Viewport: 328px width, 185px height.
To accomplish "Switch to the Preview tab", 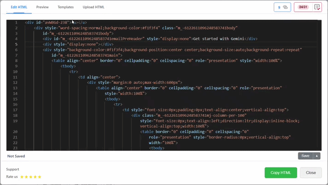I will (x=42, y=7).
